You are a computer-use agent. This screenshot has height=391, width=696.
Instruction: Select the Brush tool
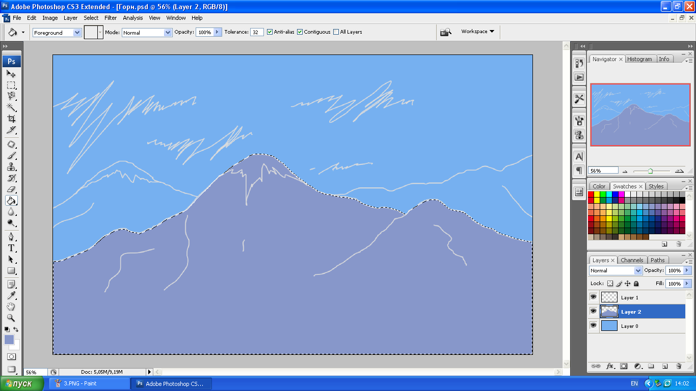pyautogui.click(x=11, y=156)
